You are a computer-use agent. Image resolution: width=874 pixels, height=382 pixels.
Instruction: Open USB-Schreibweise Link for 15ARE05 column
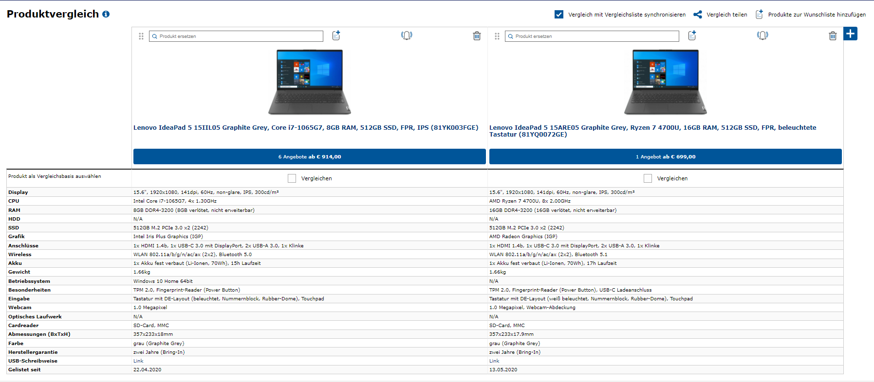click(494, 361)
